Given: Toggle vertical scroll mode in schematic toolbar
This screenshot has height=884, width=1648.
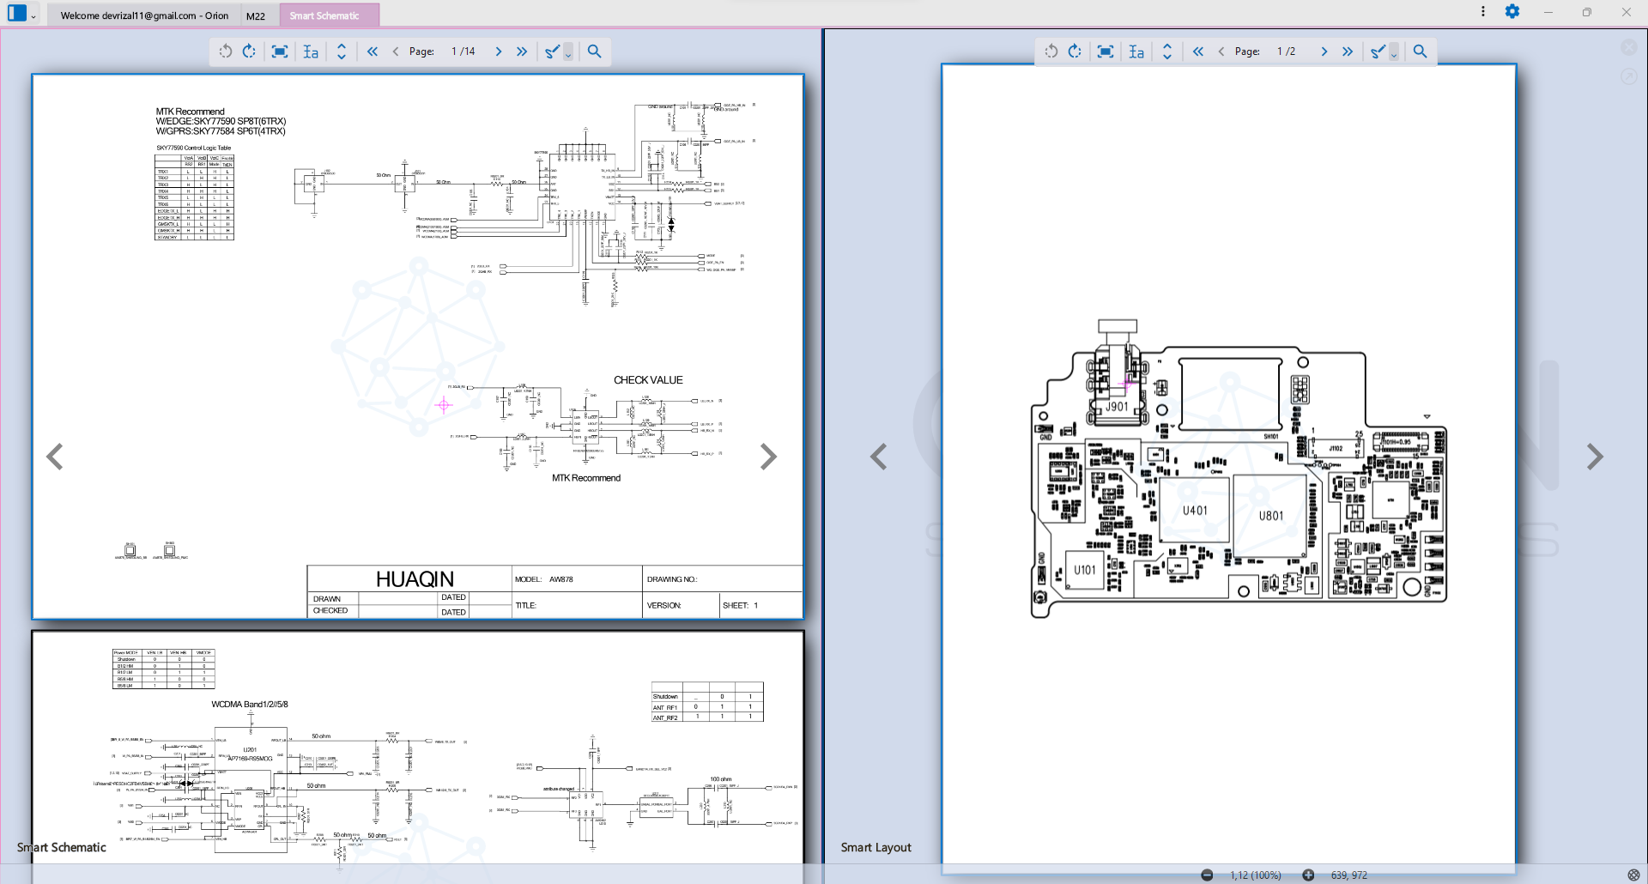Looking at the screenshot, I should coord(342,51).
